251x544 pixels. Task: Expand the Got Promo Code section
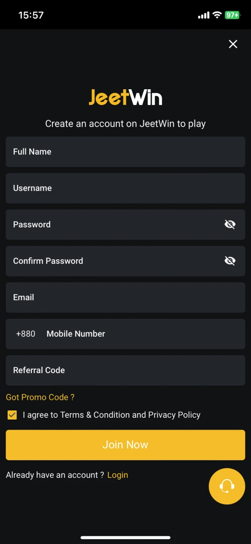point(40,397)
